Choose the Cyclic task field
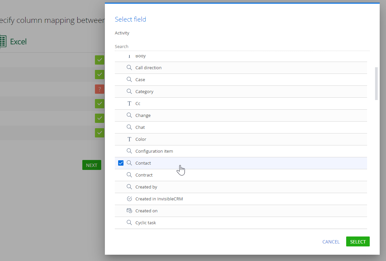 pyautogui.click(x=241, y=223)
